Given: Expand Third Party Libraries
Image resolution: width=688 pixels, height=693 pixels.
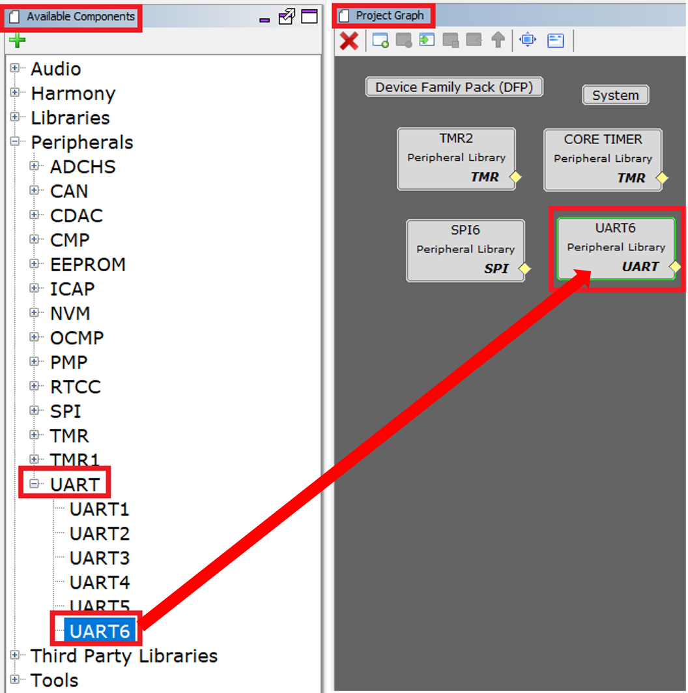Looking at the screenshot, I should pyautogui.click(x=14, y=656).
